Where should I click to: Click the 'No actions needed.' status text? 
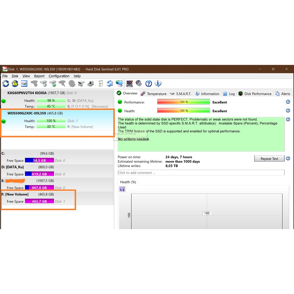pyautogui.click(x=134, y=139)
